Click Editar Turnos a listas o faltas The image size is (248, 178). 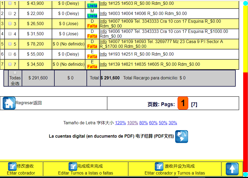85,173
